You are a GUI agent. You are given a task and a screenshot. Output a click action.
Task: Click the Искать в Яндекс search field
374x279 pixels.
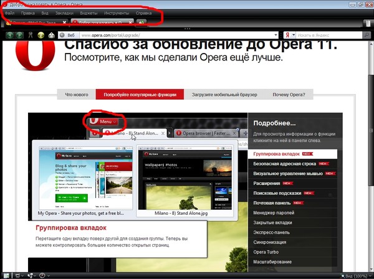(329, 35)
